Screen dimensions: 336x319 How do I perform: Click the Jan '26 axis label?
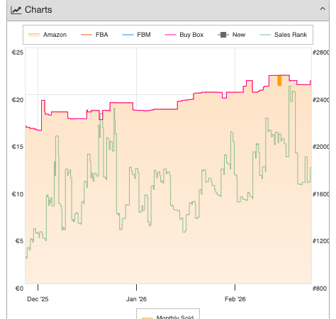coord(136,299)
